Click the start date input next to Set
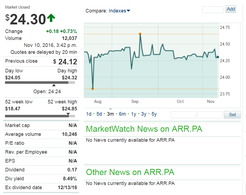 click(183, 115)
